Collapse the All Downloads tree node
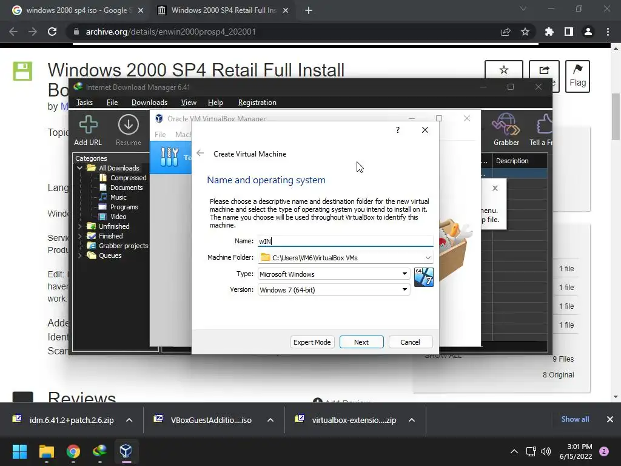The height and width of the screenshot is (466, 621). (x=79, y=168)
